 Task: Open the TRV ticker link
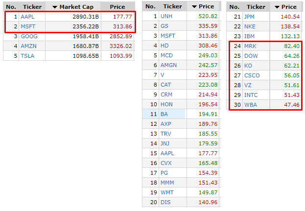(x=166, y=134)
